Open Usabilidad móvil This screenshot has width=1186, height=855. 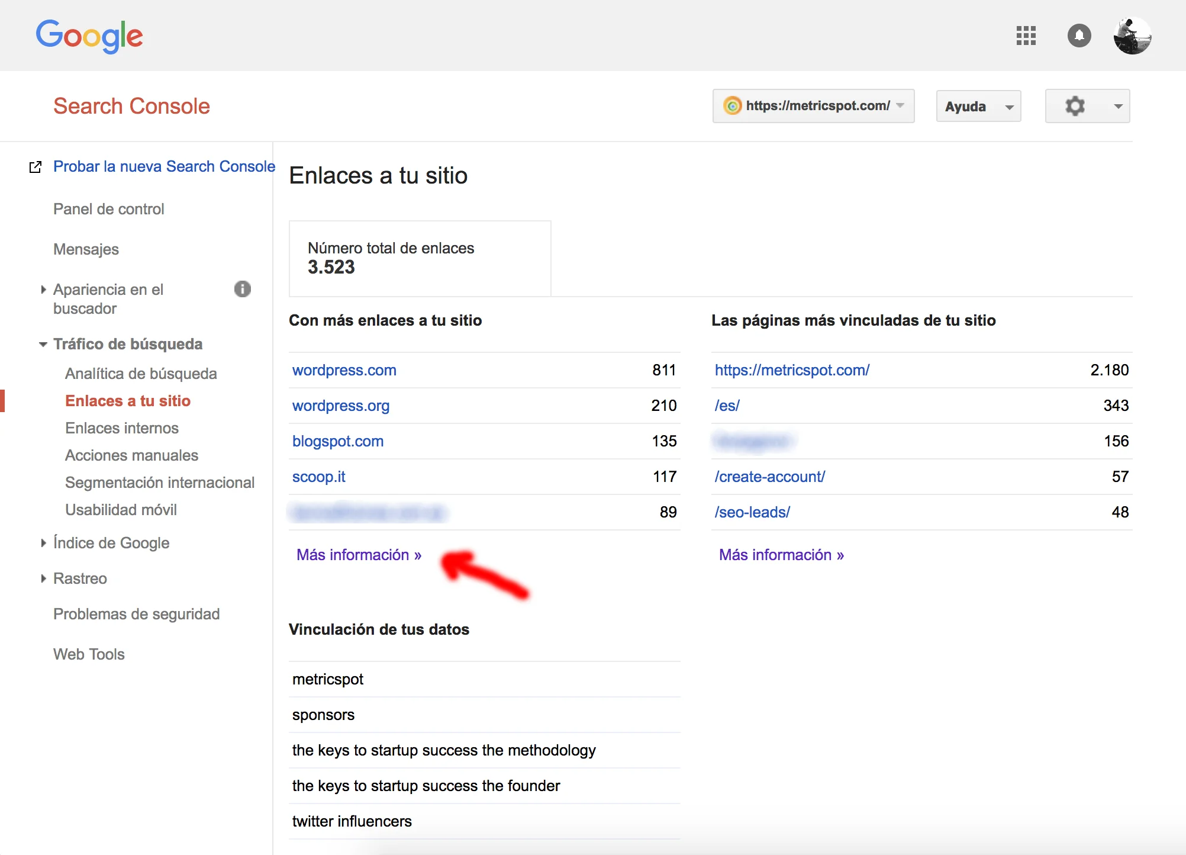click(121, 510)
